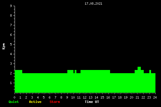This screenshot has height=107, width=161.
Task: Click the Kp value 9 label
Action: point(11,6)
